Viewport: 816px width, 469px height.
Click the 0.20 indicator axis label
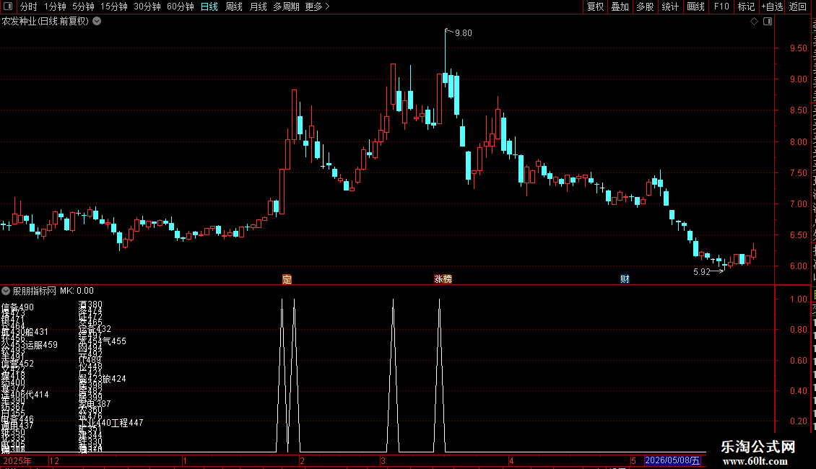coord(798,421)
